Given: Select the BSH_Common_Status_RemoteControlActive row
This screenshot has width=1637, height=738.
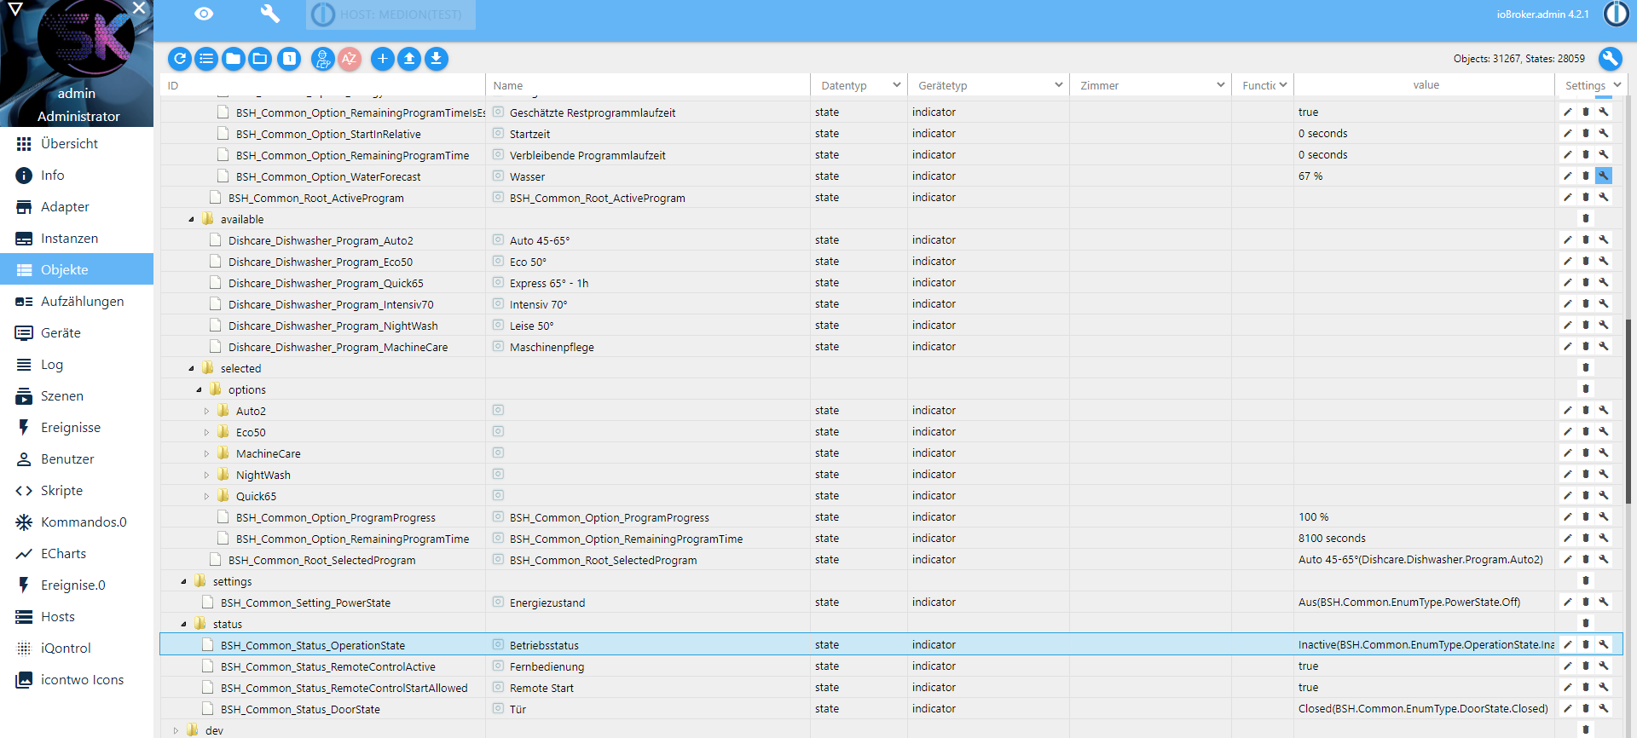Looking at the screenshot, I should point(891,666).
